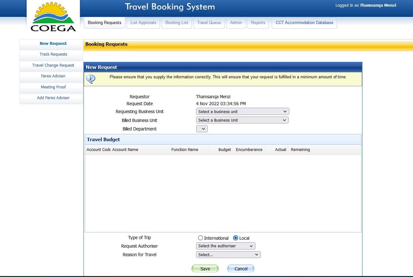Click the COEGA logo

(53, 16)
